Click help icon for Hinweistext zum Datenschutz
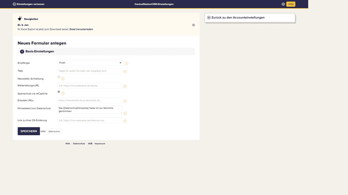 [125, 114]
